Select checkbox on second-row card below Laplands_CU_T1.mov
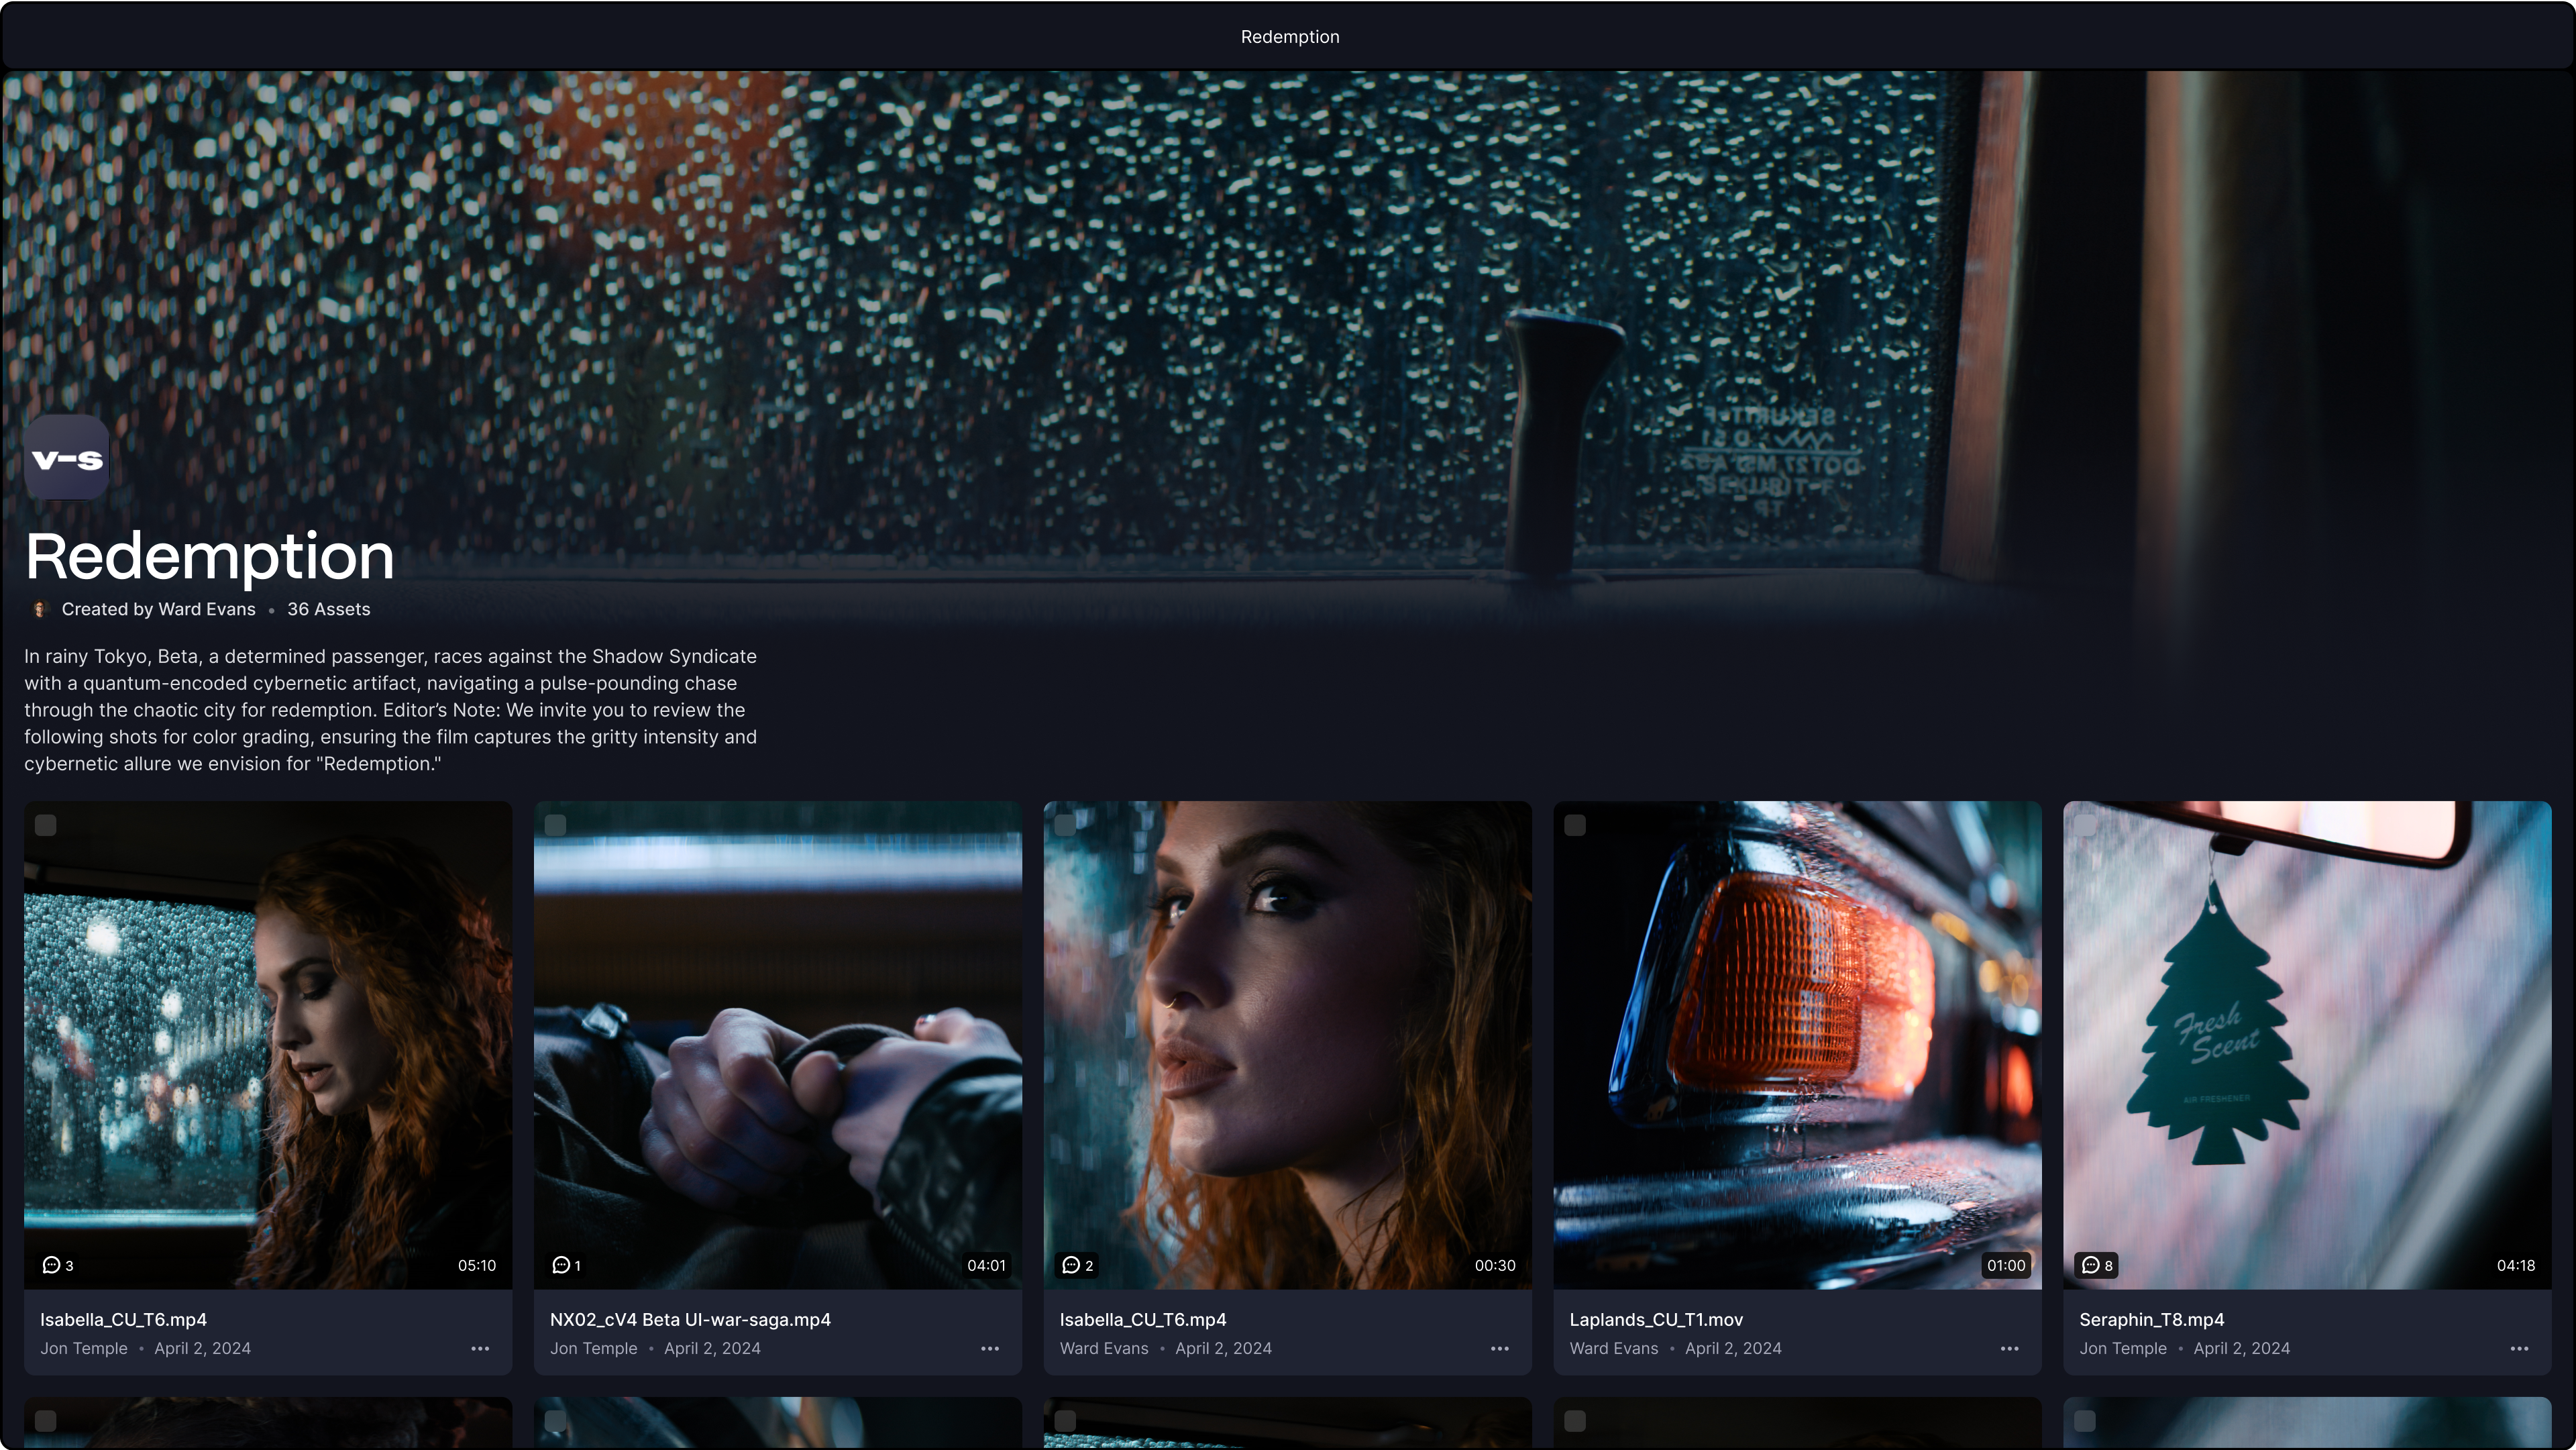The image size is (2576, 1450). pyautogui.click(x=1576, y=1421)
